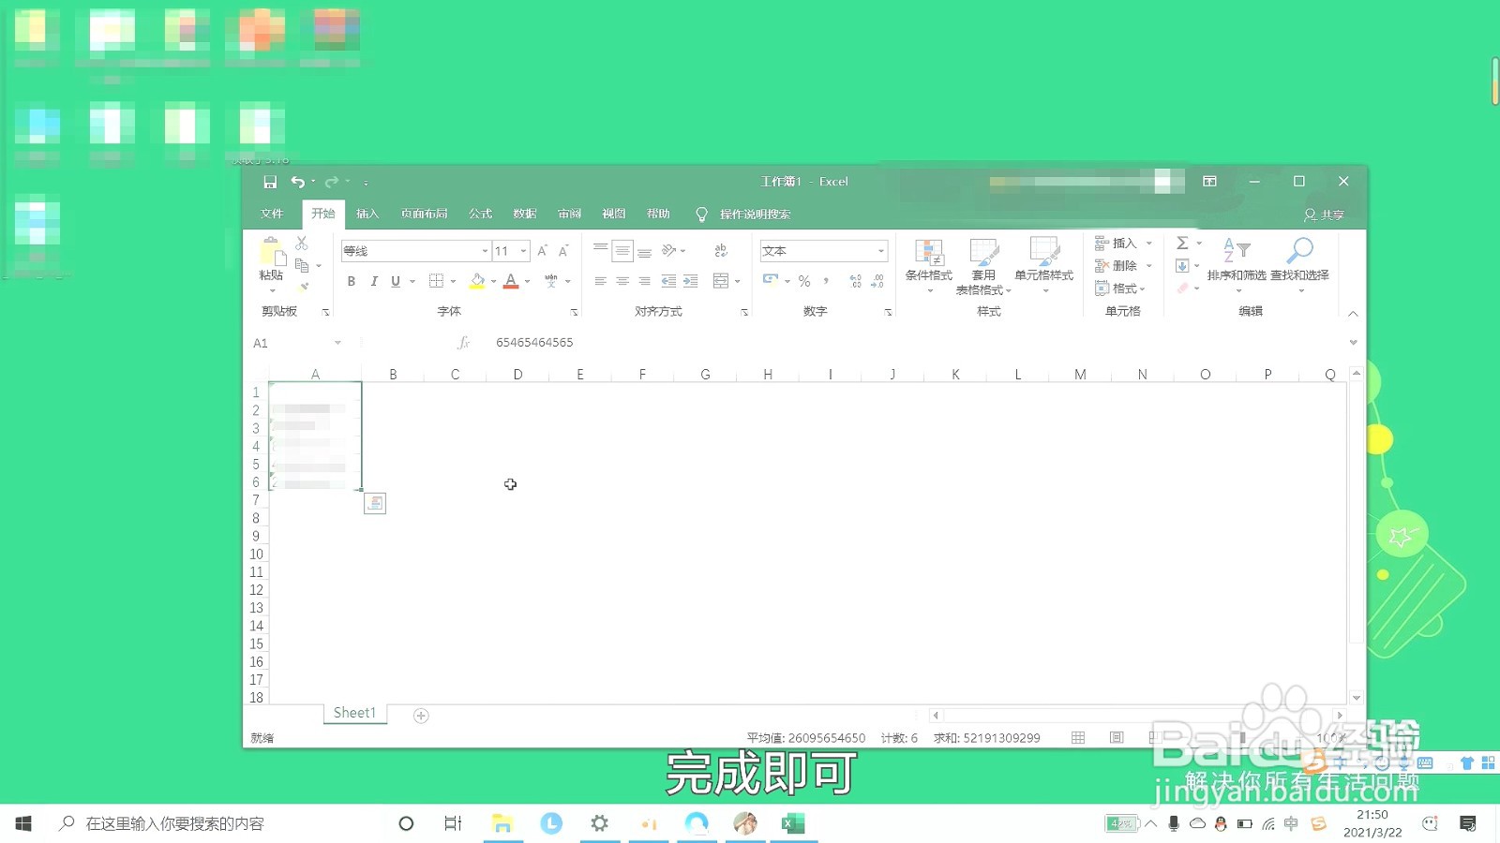Click the Sheet1 tab
1500x843 pixels.
[x=354, y=713]
